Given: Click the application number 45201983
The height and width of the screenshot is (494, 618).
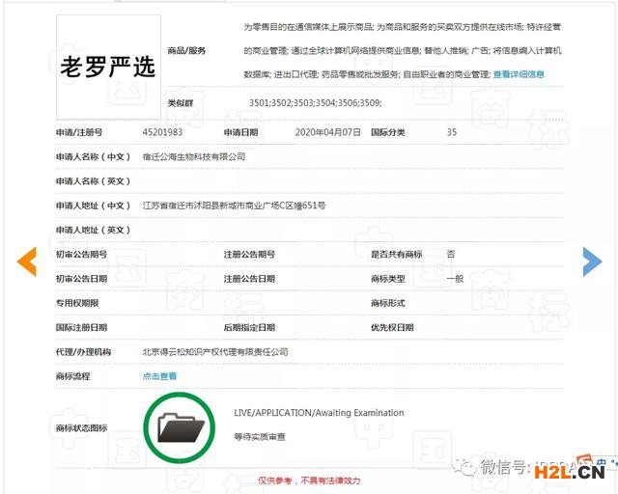Looking at the screenshot, I should coord(162,132).
